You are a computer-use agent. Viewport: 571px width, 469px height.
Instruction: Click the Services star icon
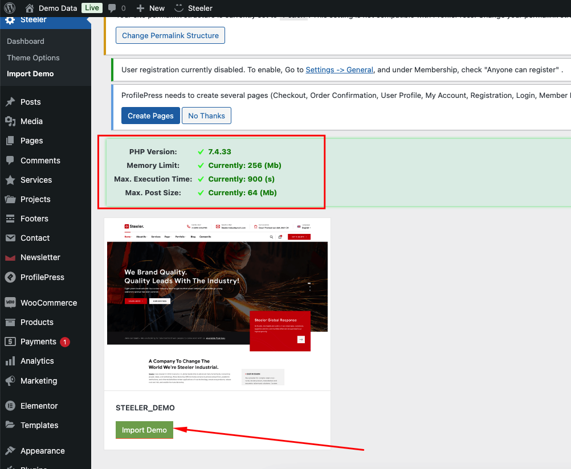[x=10, y=180]
